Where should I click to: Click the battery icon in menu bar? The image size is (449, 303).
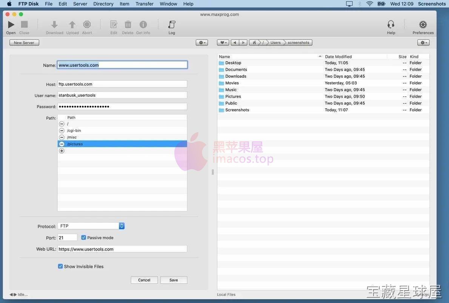pos(381,4)
